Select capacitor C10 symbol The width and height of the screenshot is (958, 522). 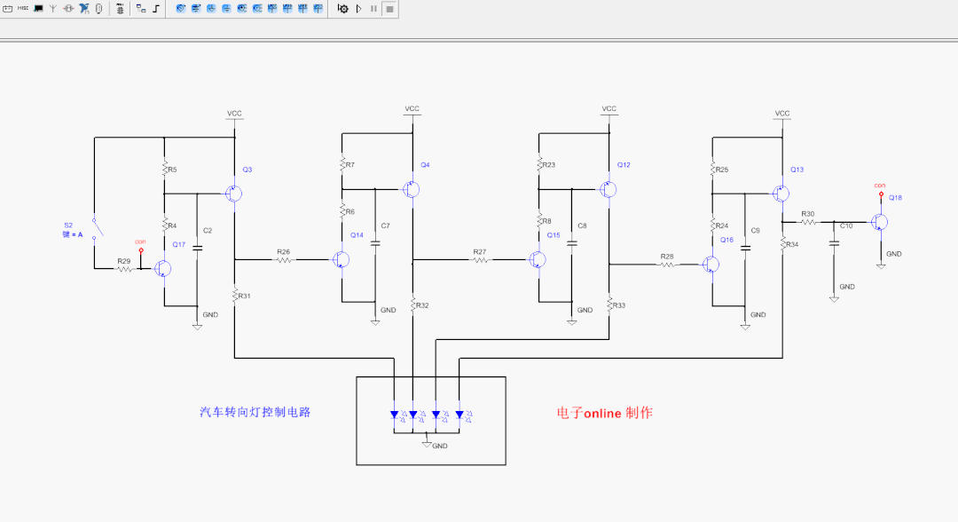pyautogui.click(x=834, y=245)
